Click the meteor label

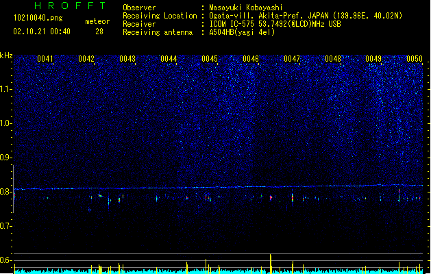click(97, 21)
